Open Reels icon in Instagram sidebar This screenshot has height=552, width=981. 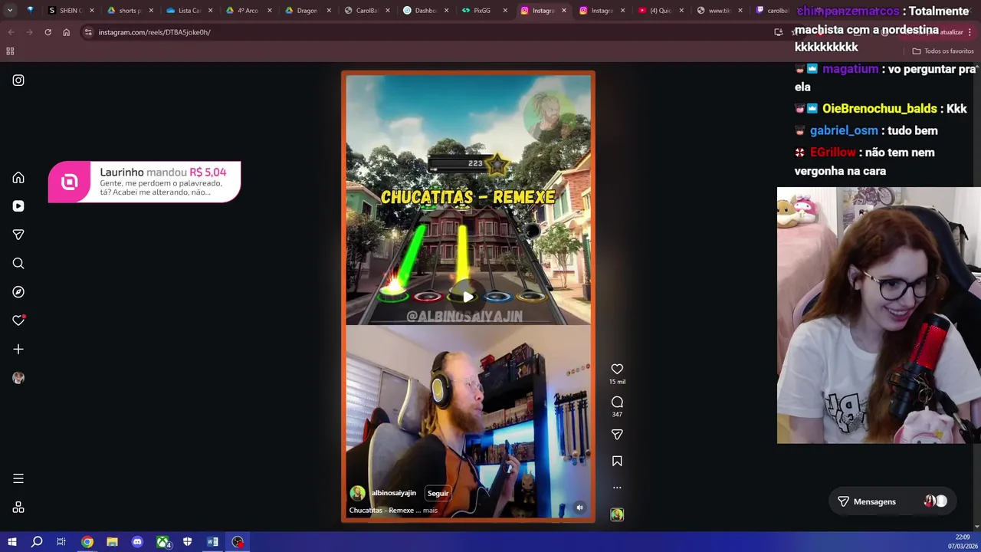[18, 206]
